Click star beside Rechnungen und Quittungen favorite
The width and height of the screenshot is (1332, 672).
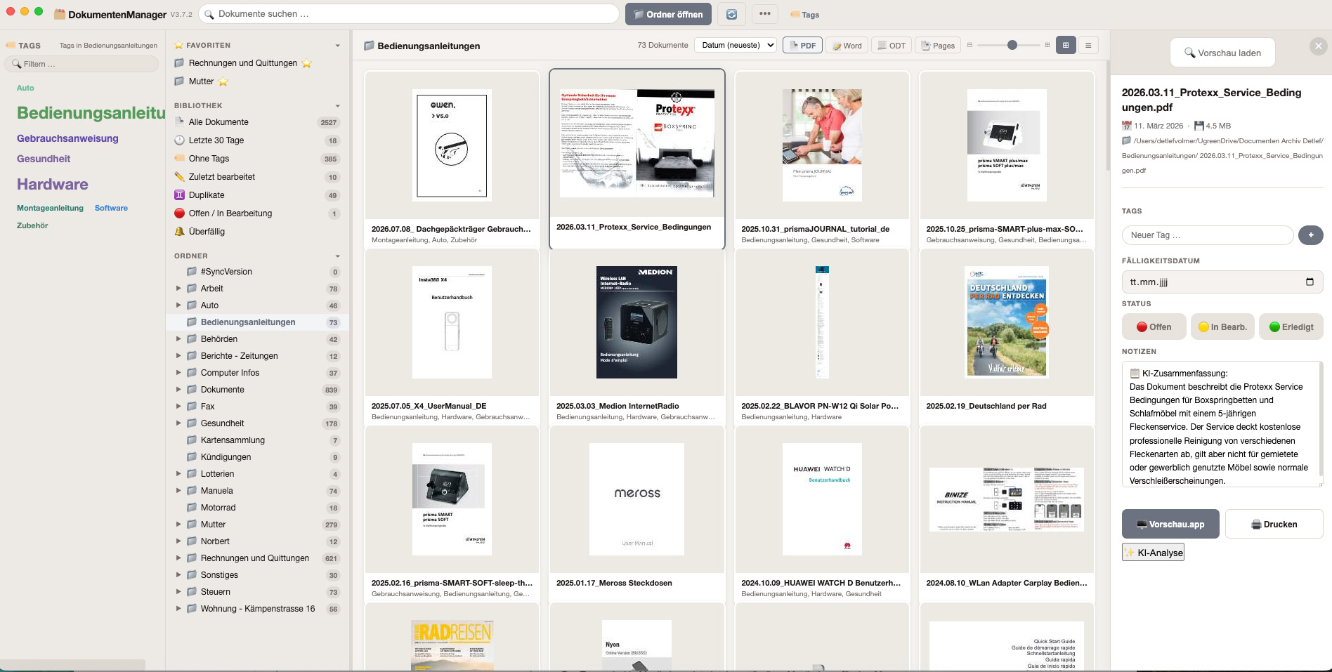(x=306, y=63)
